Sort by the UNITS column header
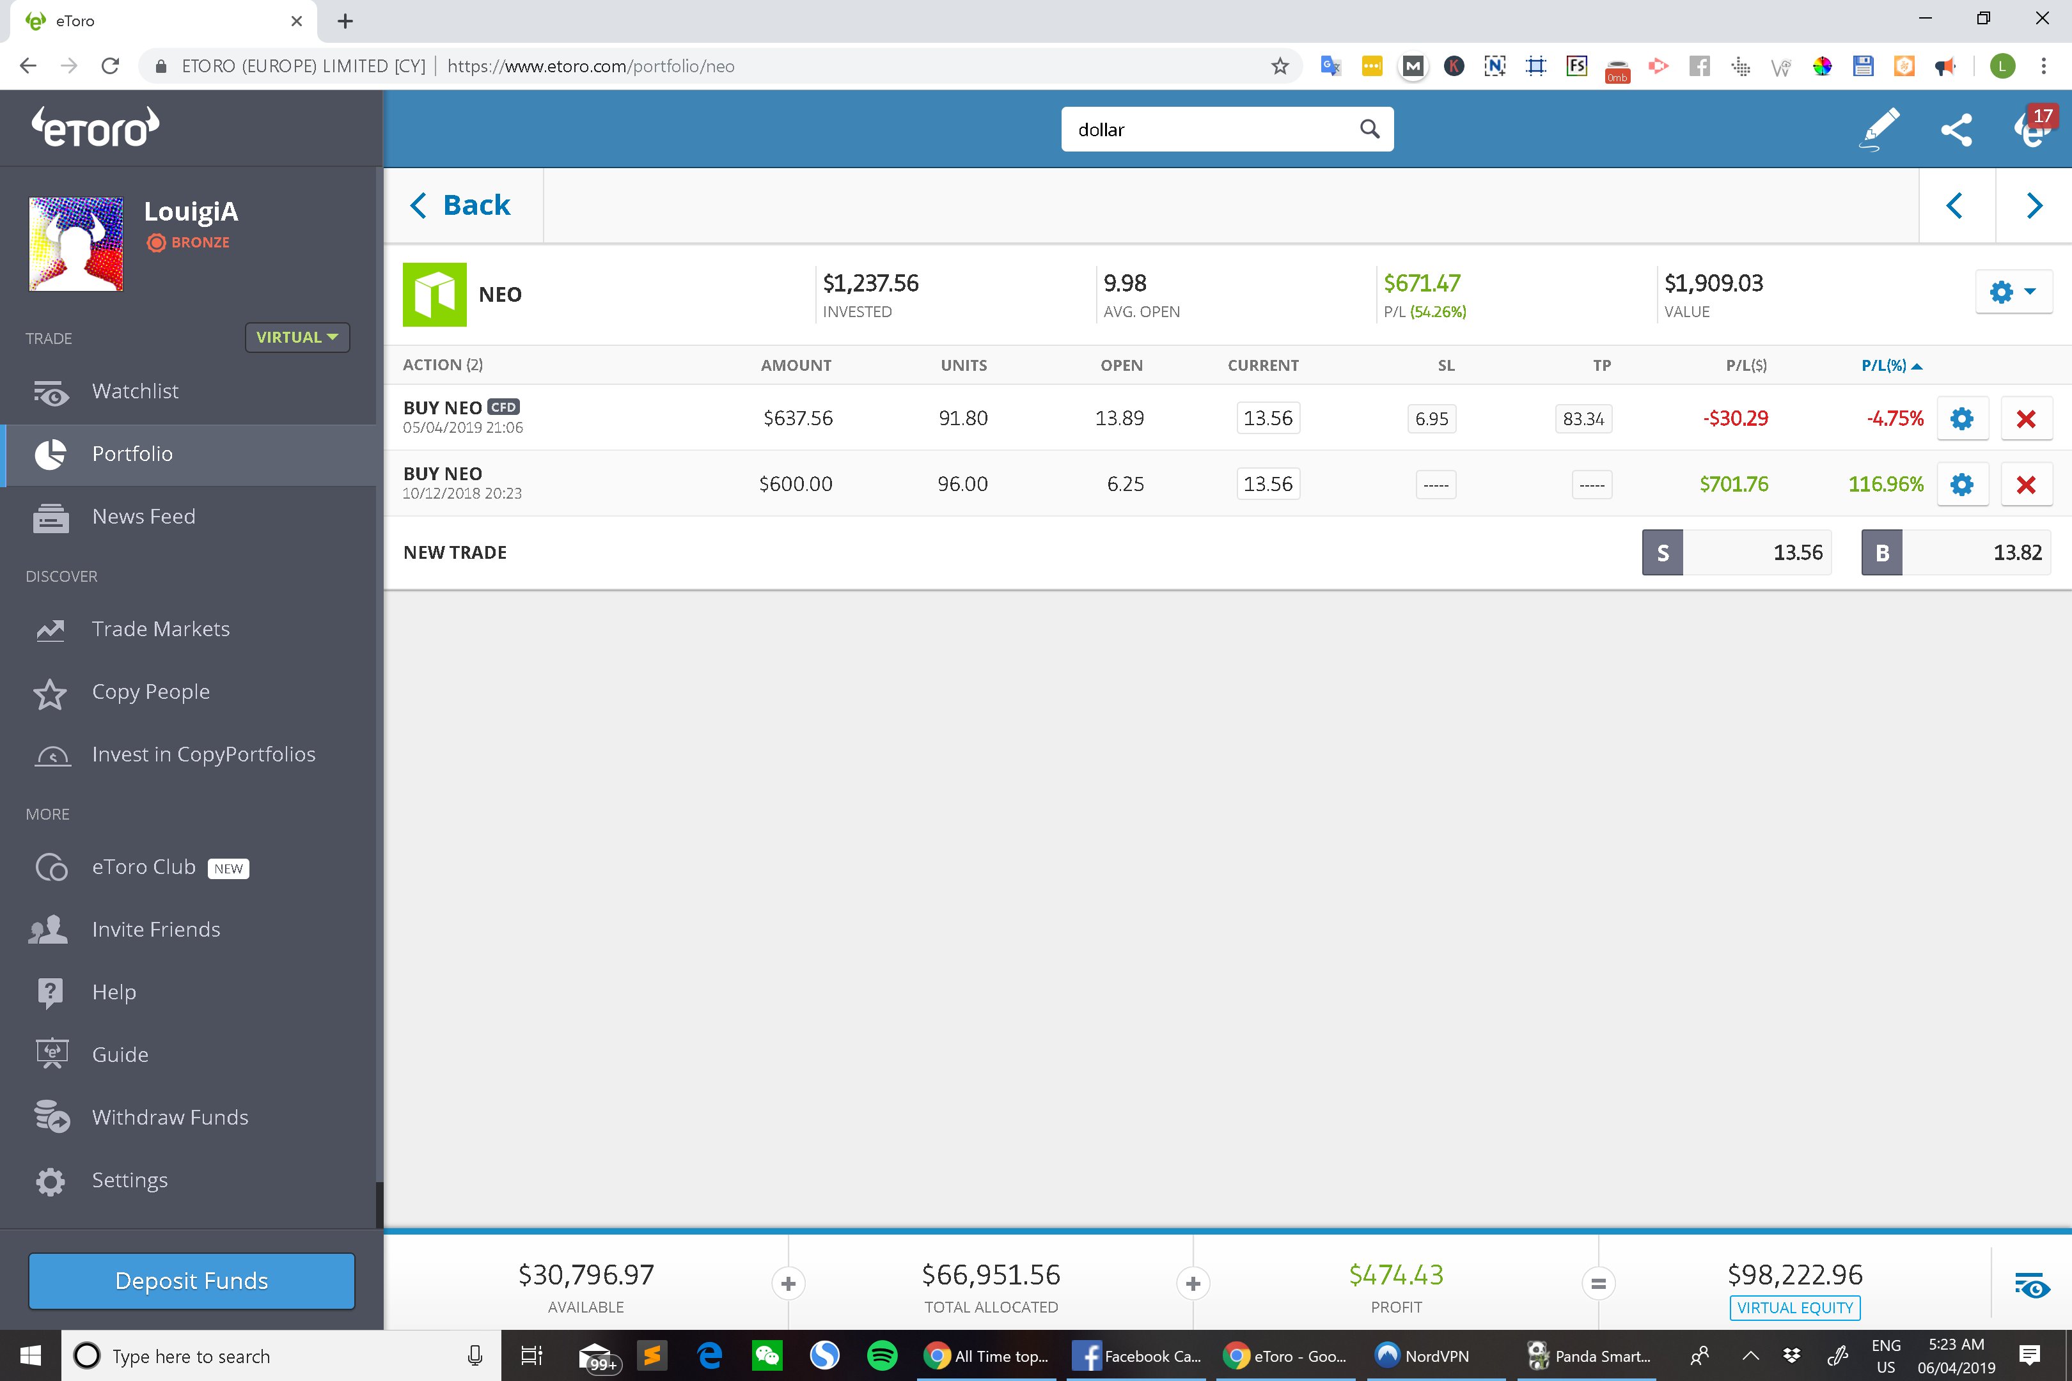Image resolution: width=2072 pixels, height=1381 pixels. pos(964,366)
